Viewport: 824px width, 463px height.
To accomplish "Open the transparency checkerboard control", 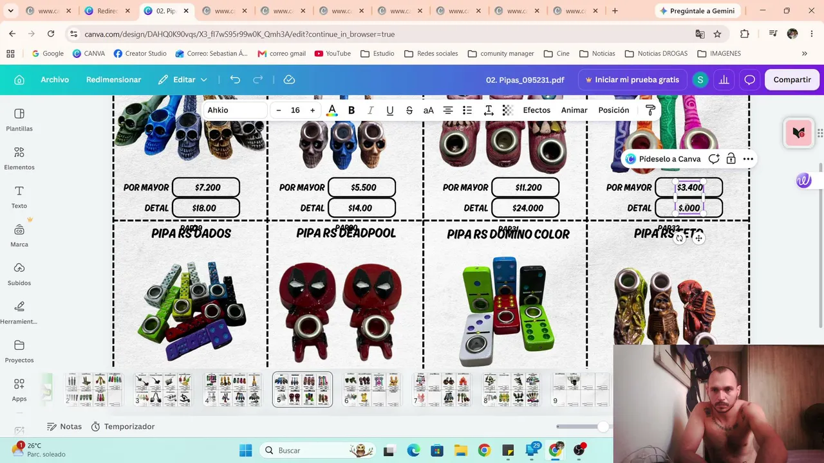I will (x=507, y=111).
